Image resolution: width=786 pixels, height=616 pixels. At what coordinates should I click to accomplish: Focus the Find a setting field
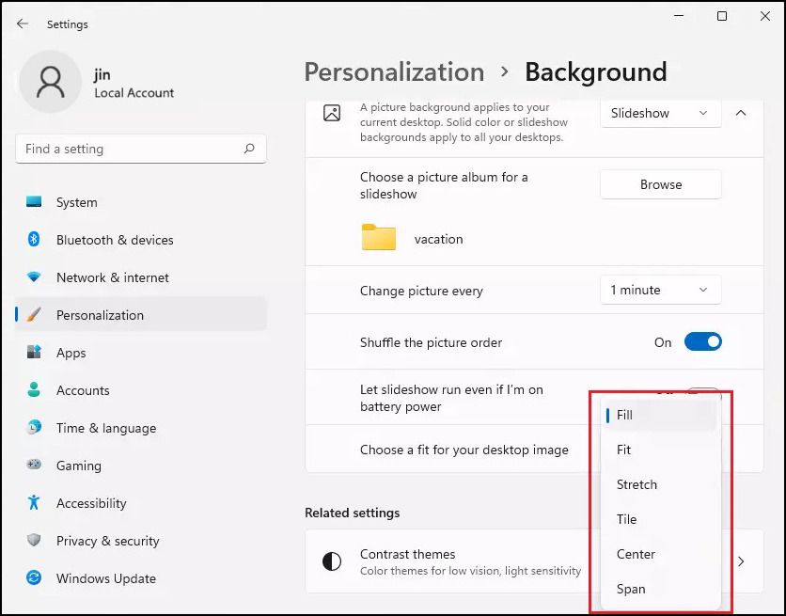pos(141,149)
